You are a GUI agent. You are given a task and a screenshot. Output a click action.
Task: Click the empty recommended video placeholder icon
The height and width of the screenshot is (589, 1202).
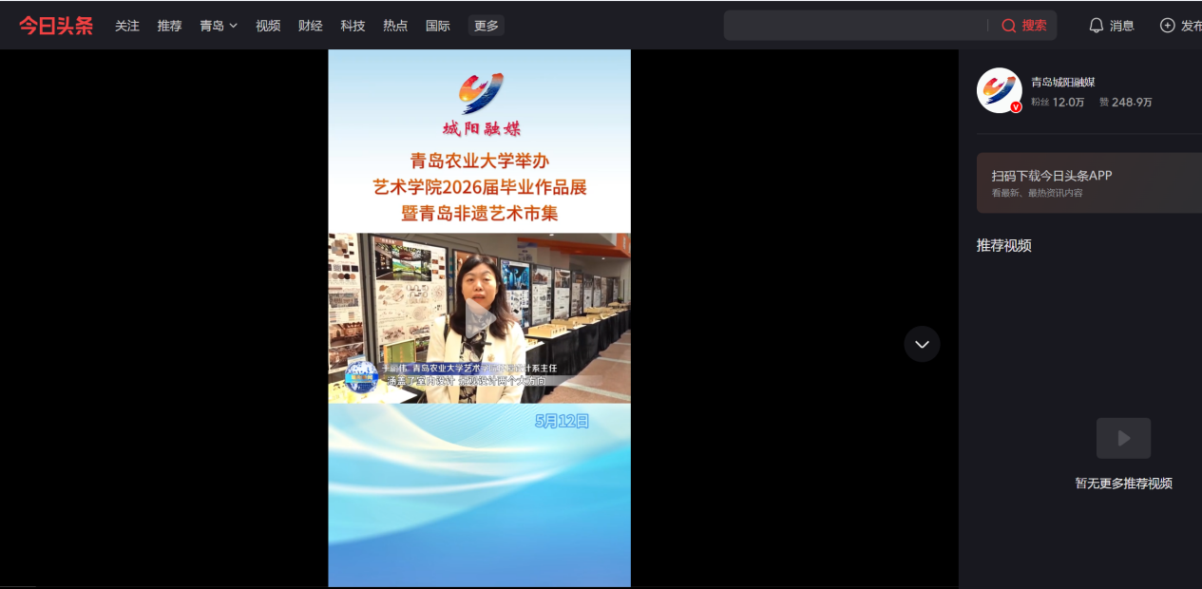pyautogui.click(x=1124, y=438)
